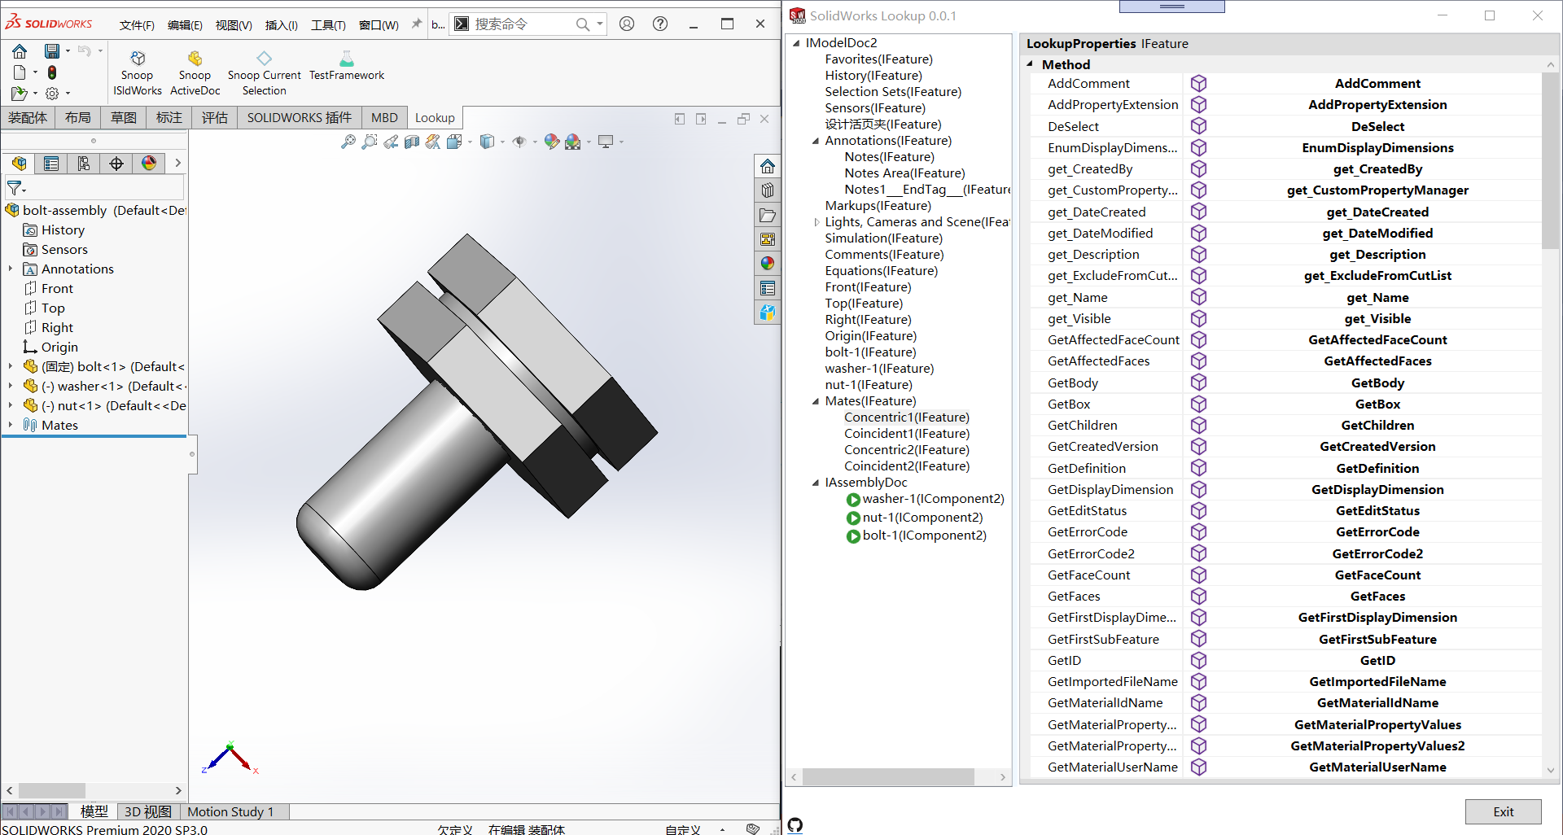The width and height of the screenshot is (1563, 835).
Task: Collapse the IAssemblyDoc node
Action: 816,483
